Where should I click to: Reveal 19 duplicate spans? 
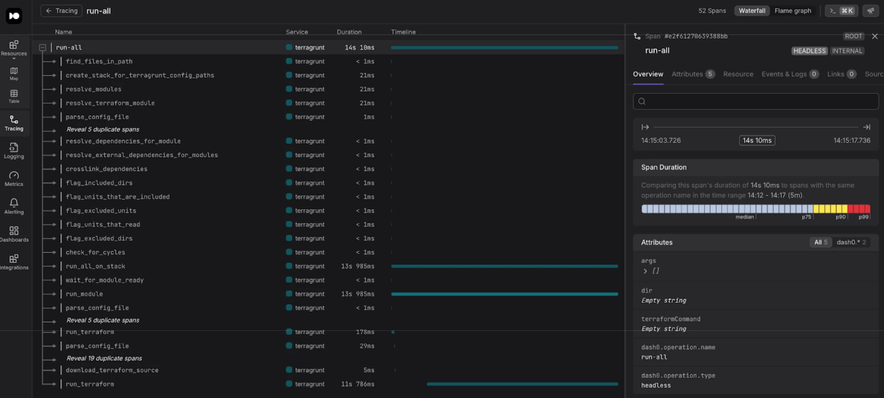(104, 358)
